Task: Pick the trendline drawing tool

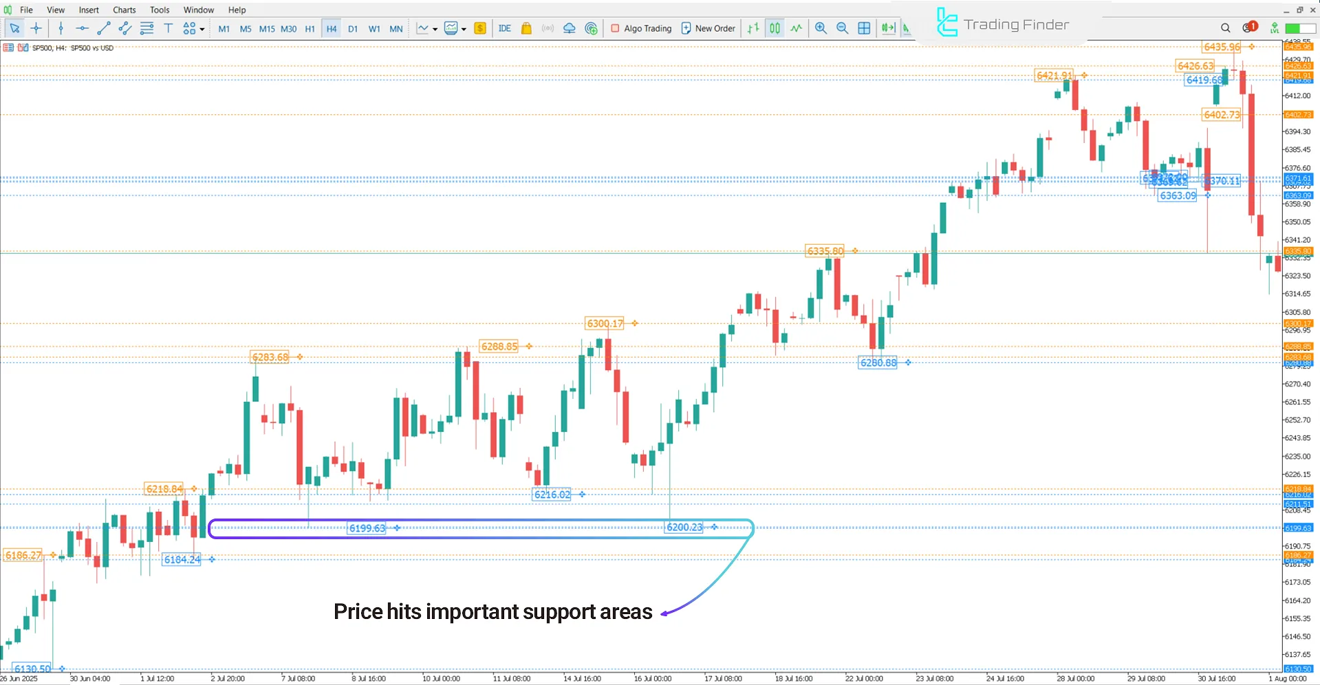Action: click(104, 28)
